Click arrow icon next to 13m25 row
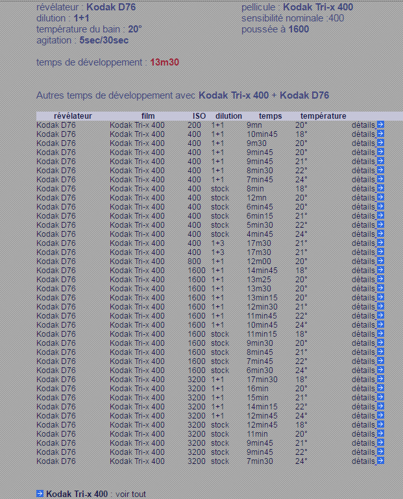The image size is (403, 499). 380,279
